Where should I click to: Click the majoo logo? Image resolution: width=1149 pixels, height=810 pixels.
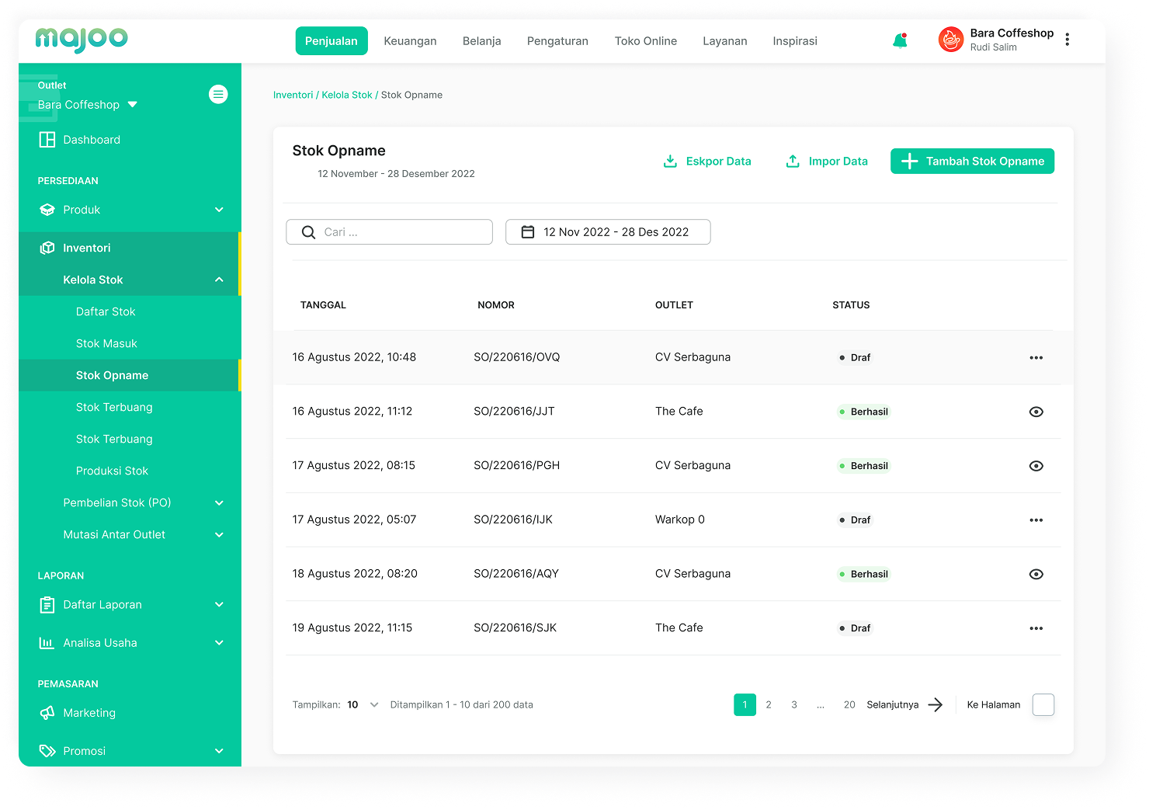point(82,39)
